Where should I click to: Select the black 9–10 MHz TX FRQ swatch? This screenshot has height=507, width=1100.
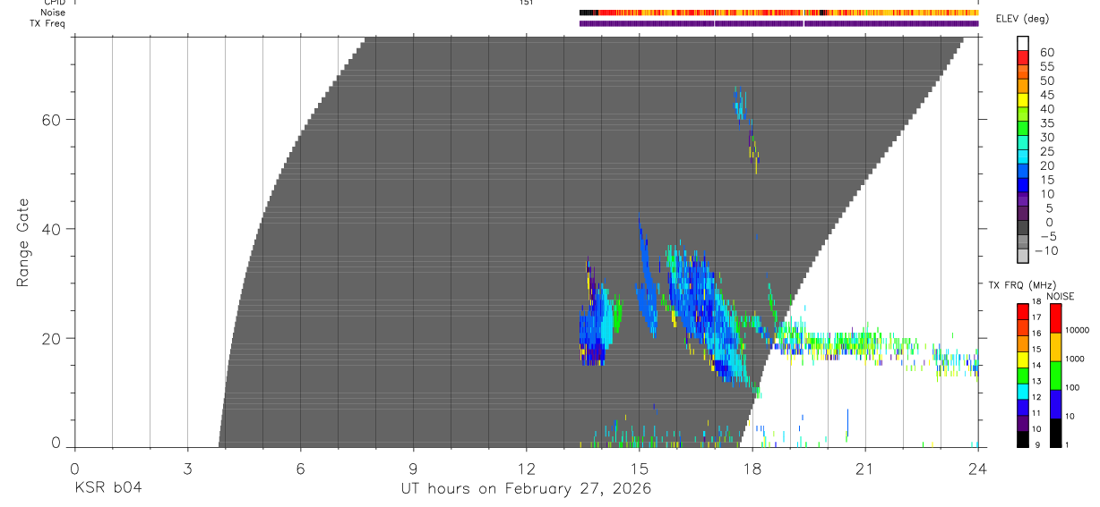pyautogui.click(x=1023, y=439)
